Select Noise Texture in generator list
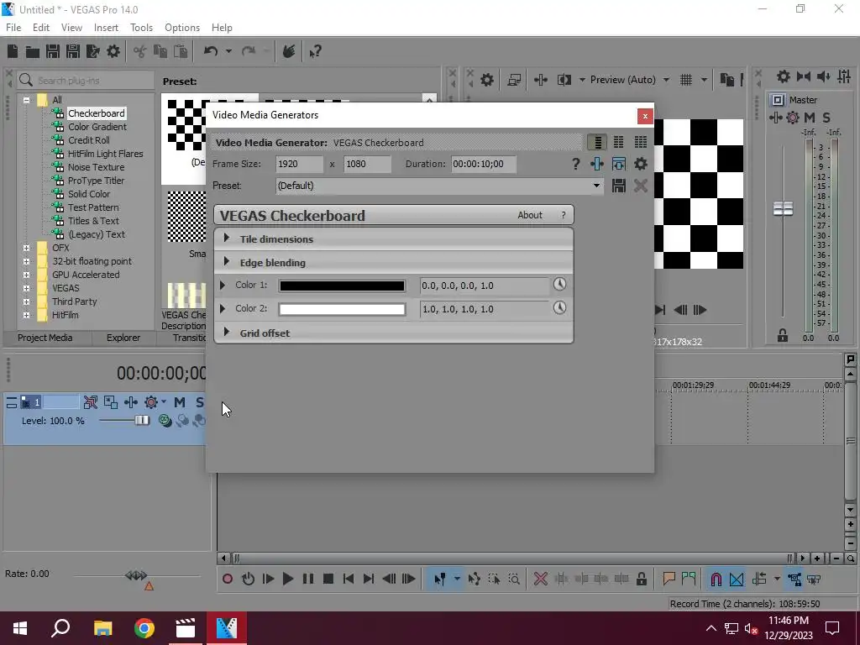 [96, 167]
